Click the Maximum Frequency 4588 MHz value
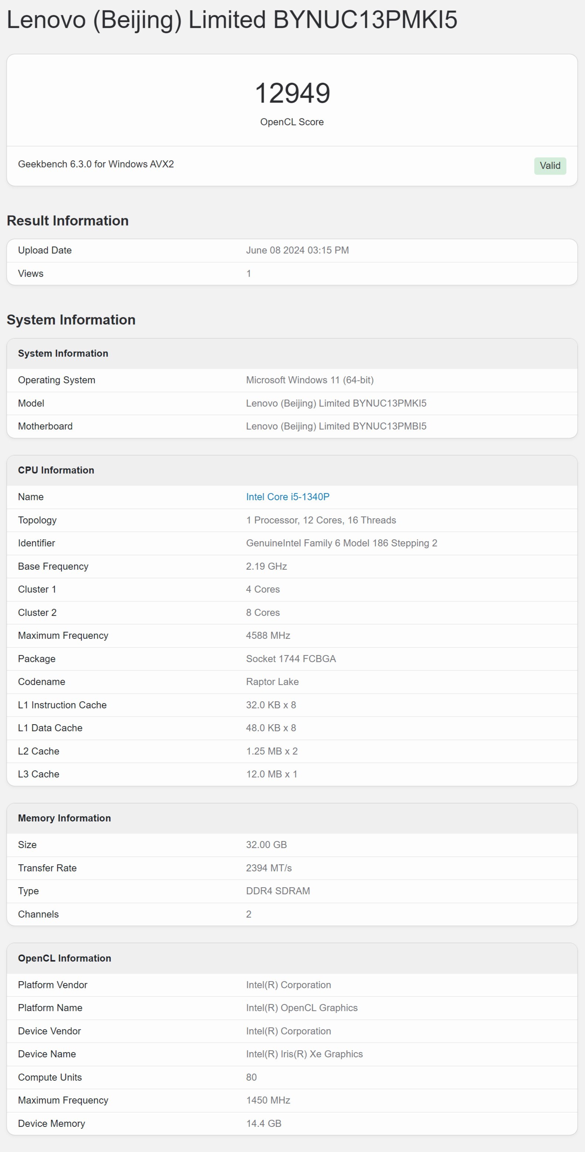This screenshot has width=585, height=1152. pyautogui.click(x=268, y=636)
